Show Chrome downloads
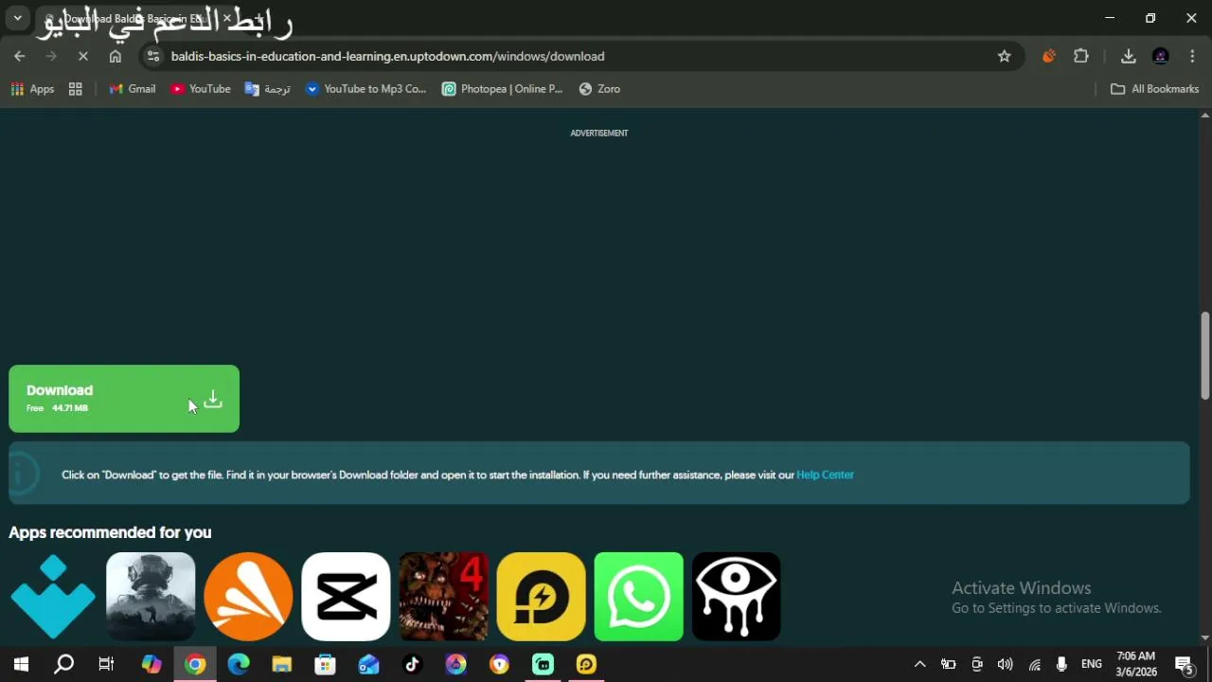1212x682 pixels. tap(1128, 56)
